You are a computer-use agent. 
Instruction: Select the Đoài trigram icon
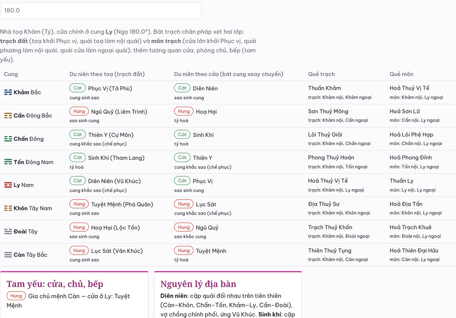click(x=8, y=232)
